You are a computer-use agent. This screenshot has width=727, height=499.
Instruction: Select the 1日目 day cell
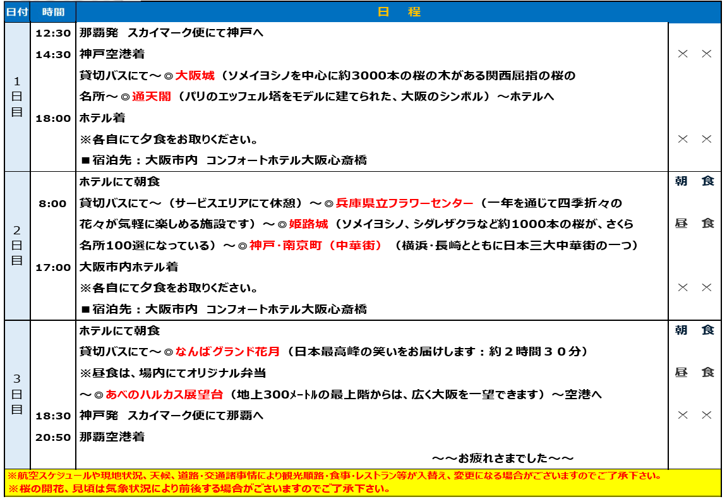[x=17, y=97]
